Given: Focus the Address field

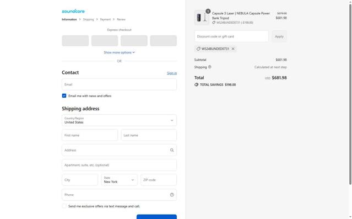Looking at the screenshot, I should click(119, 150).
